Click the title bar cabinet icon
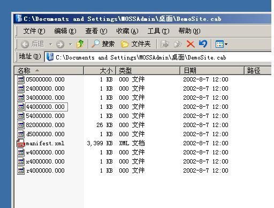Viewport: 274px width, 208px height. [19, 18]
